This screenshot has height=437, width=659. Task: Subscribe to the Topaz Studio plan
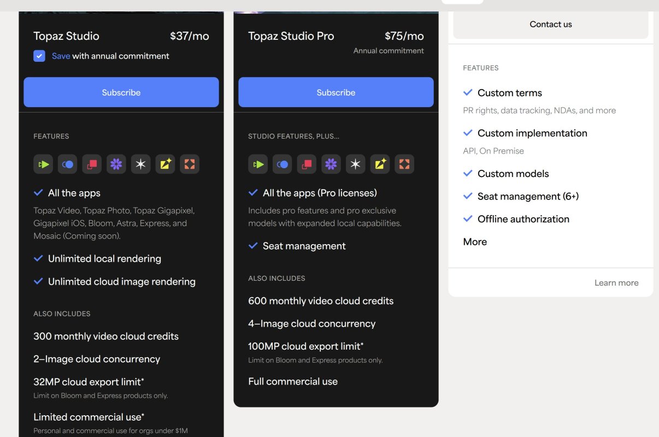pyautogui.click(x=121, y=92)
